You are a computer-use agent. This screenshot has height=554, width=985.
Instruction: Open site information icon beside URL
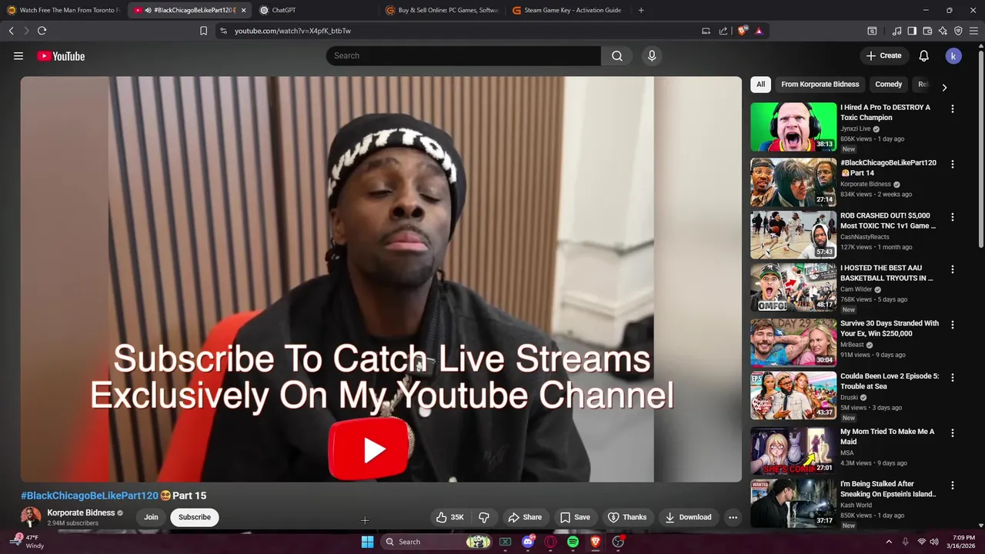click(x=223, y=31)
